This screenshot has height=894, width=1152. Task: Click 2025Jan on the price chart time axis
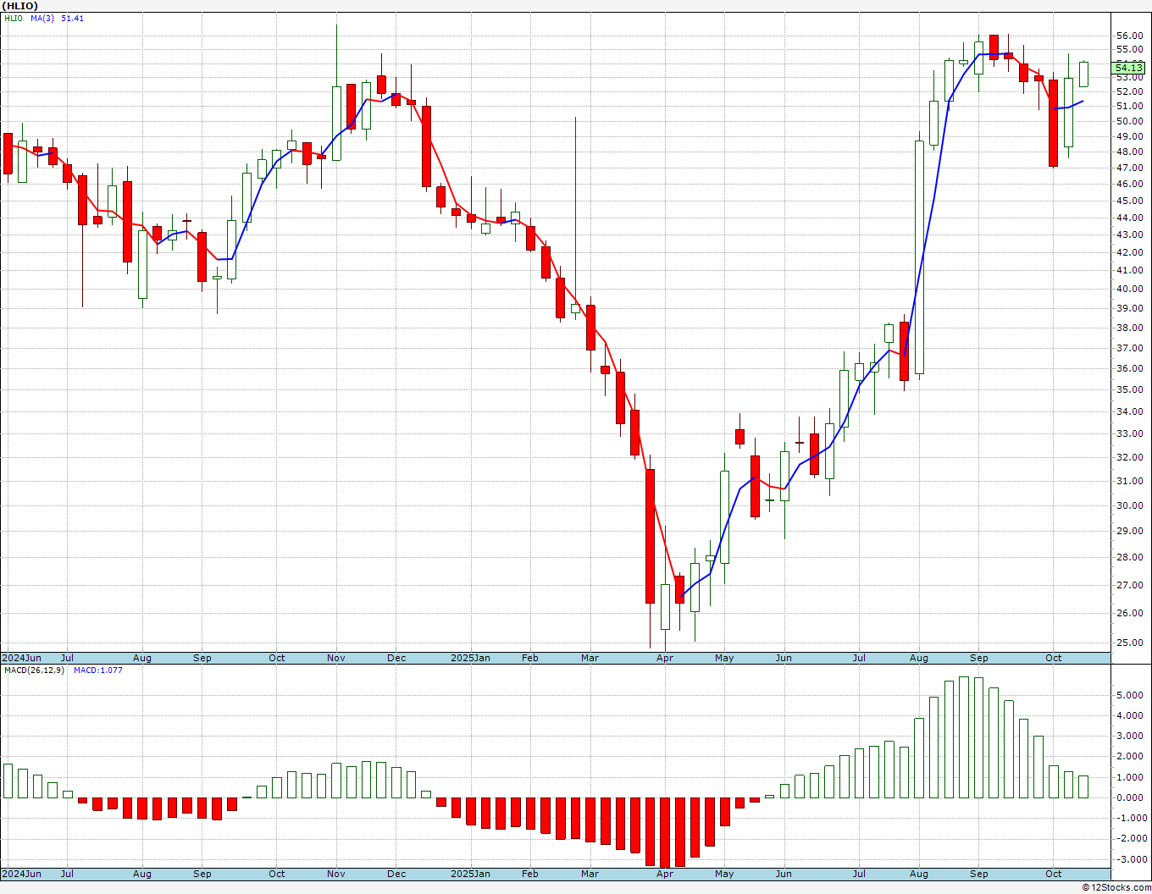coord(470,658)
